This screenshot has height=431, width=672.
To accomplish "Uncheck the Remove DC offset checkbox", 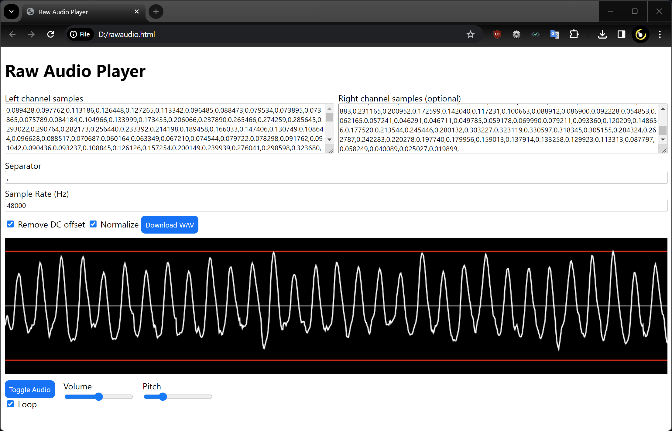I will pyautogui.click(x=11, y=224).
